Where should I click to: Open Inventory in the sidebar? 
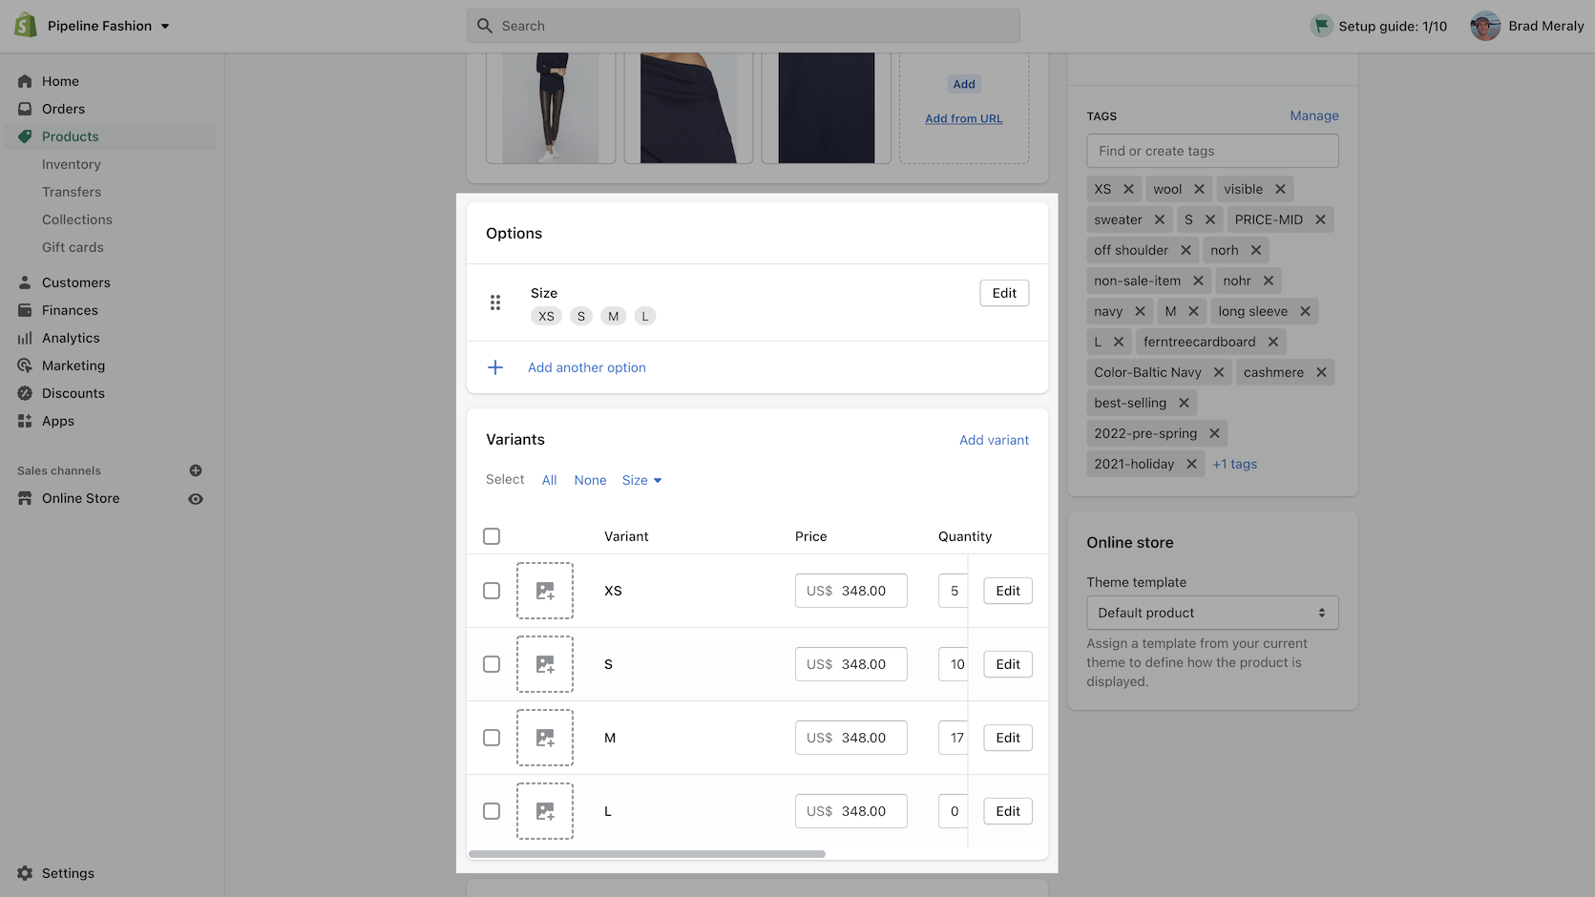click(72, 164)
